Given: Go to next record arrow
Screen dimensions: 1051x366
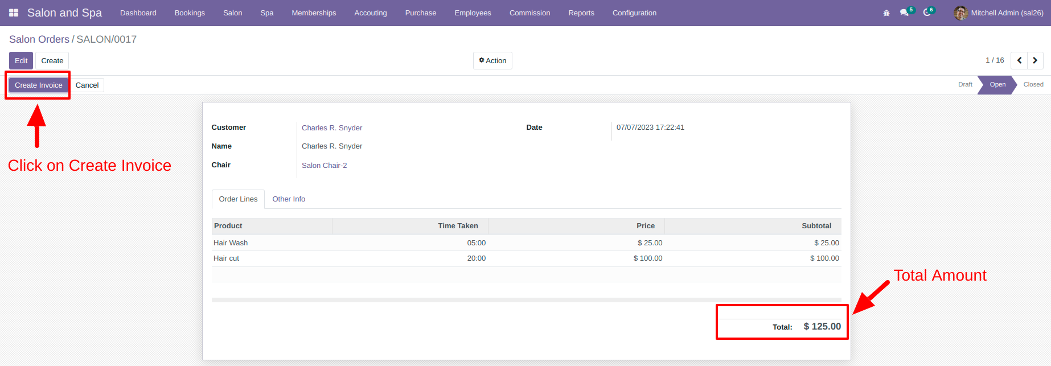Looking at the screenshot, I should [x=1035, y=60].
